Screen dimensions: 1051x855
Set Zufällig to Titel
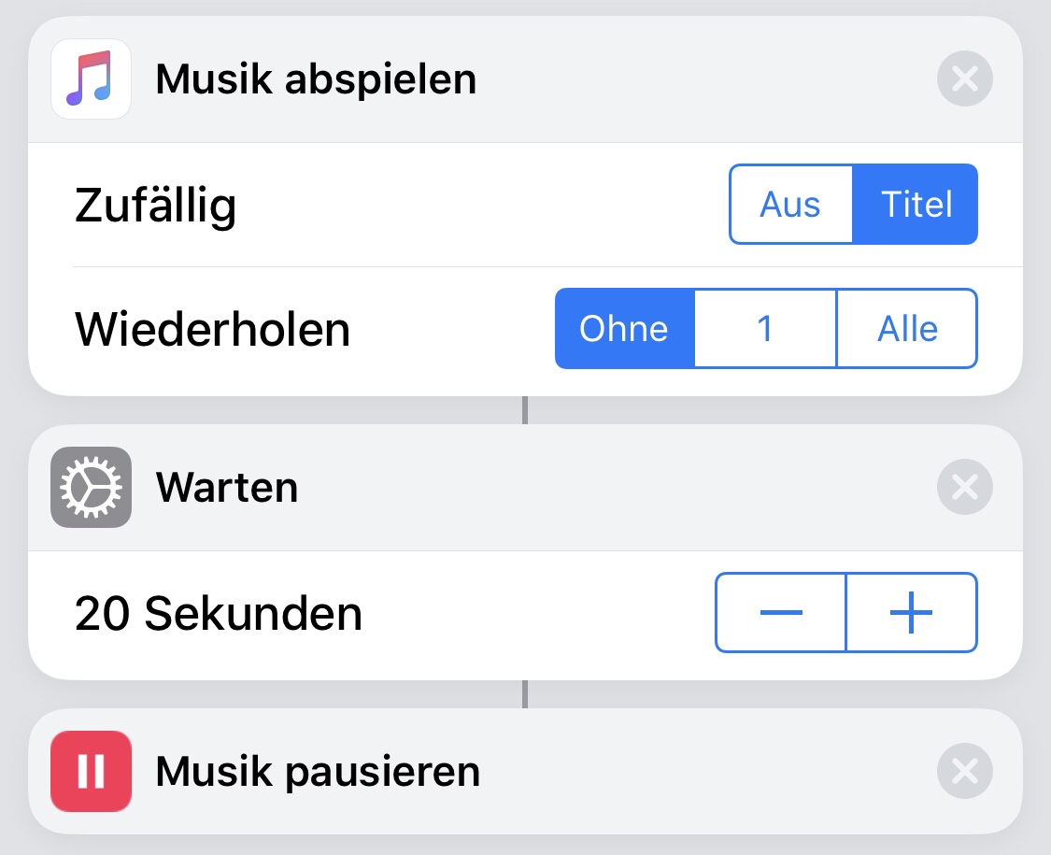916,205
